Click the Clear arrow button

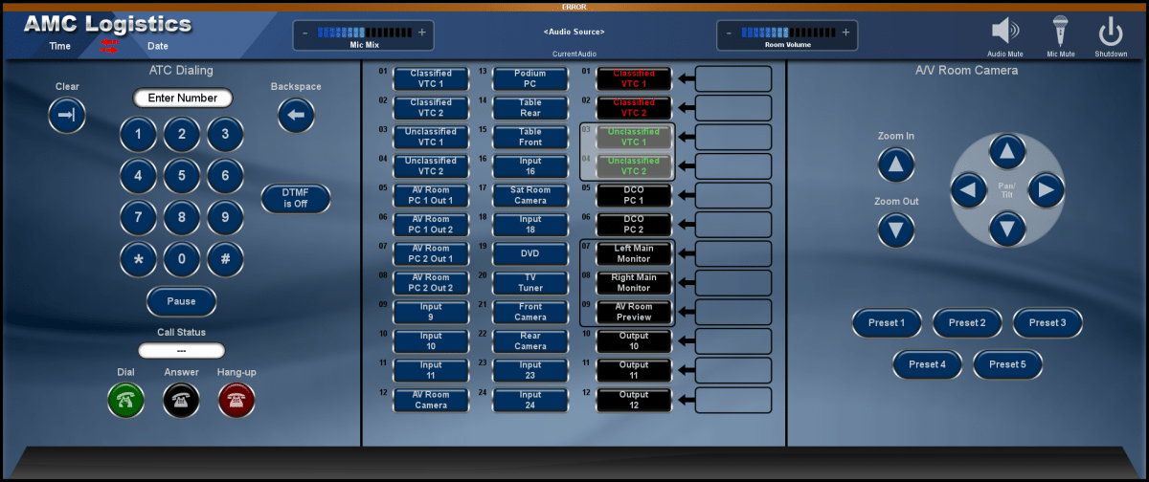[x=67, y=116]
